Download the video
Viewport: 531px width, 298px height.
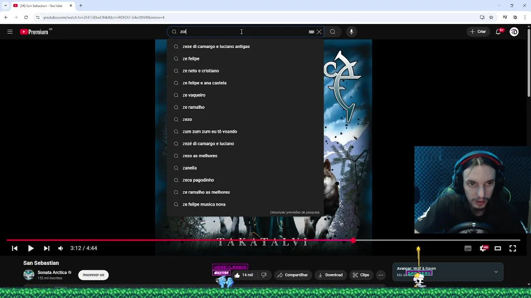coord(330,275)
